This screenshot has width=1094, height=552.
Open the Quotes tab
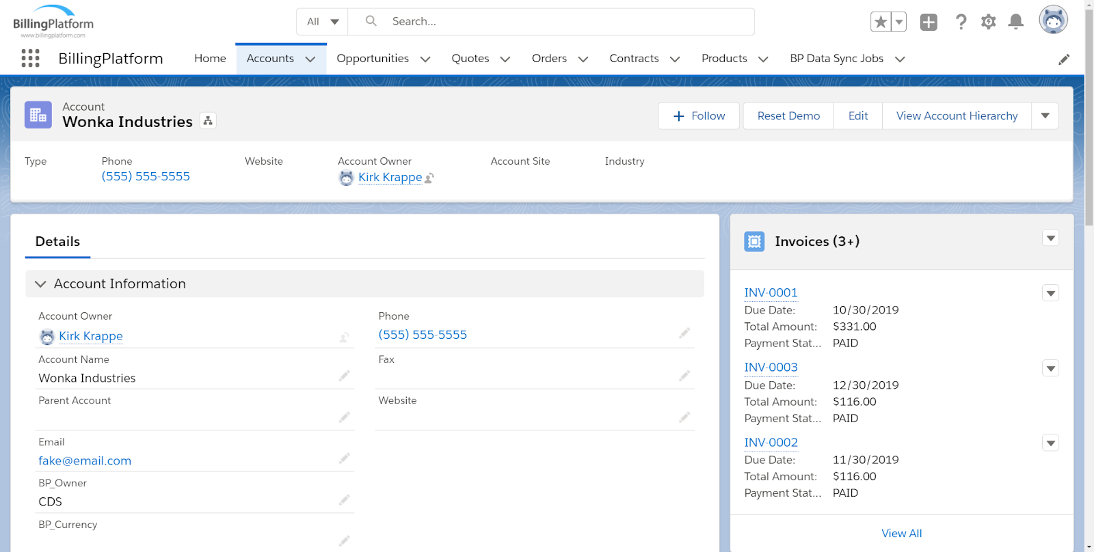(x=470, y=59)
